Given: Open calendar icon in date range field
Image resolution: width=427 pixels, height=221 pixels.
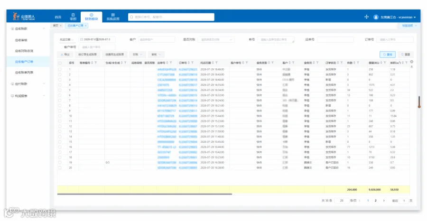Looking at the screenshot, I should tap(81, 39).
